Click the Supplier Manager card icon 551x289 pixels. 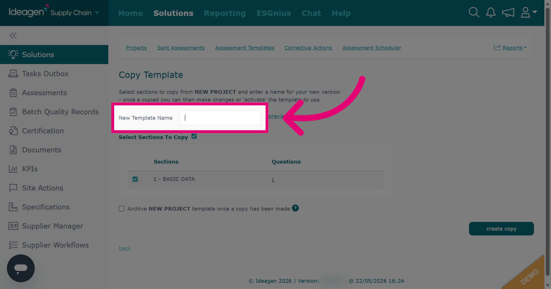point(13,226)
